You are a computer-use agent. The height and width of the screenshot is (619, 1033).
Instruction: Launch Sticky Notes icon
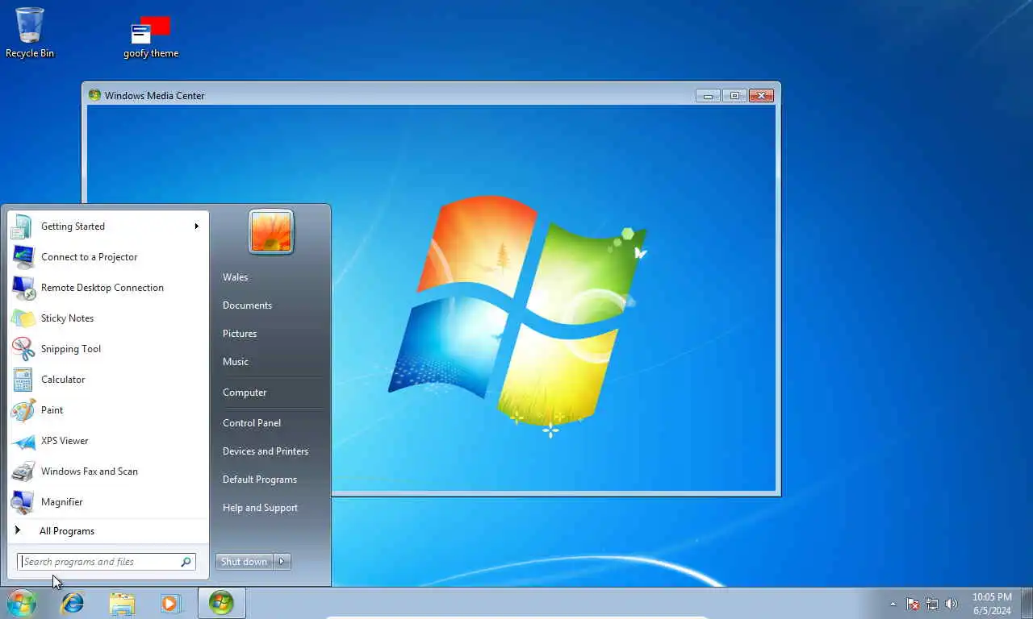(x=23, y=318)
